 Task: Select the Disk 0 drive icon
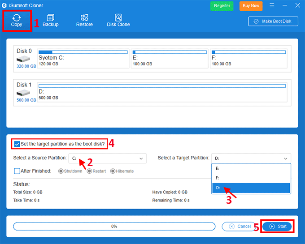(x=23, y=59)
